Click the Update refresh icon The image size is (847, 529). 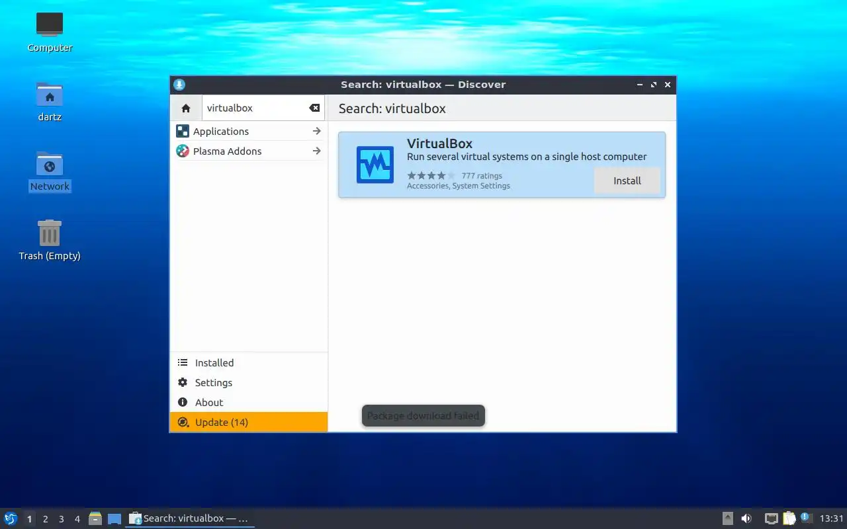click(x=183, y=423)
